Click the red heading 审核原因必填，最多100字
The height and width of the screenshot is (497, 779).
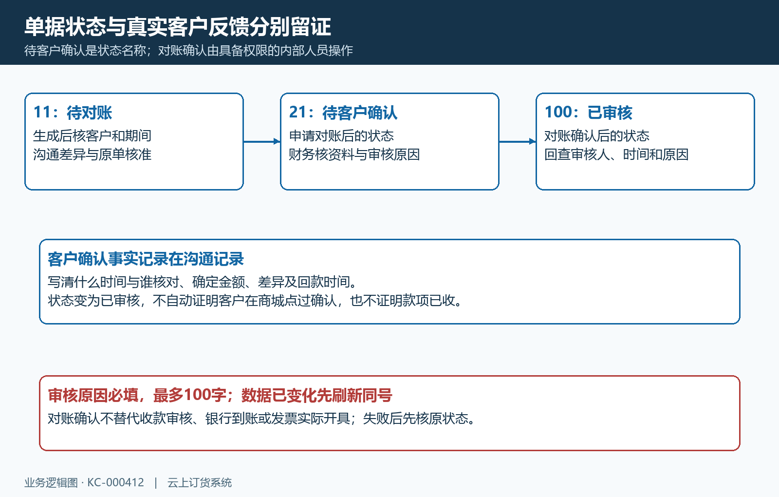pos(220,395)
